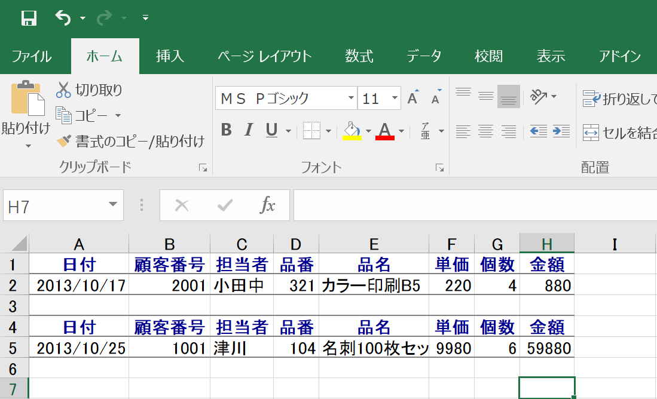This screenshot has width=657, height=399.
Task: Open the MS Pゴシック font name dropdown
Action: 351,98
